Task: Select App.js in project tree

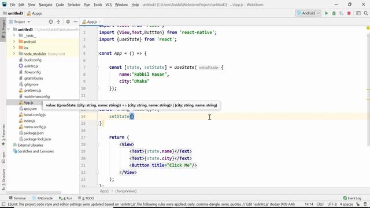Action: (28, 103)
